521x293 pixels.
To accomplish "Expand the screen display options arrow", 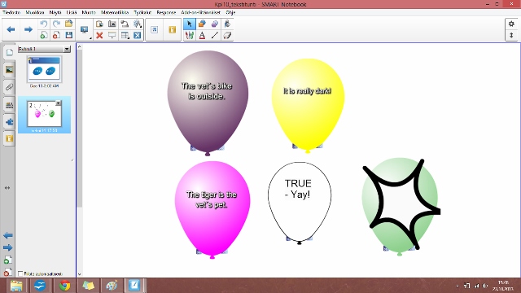I will [x=90, y=38].
